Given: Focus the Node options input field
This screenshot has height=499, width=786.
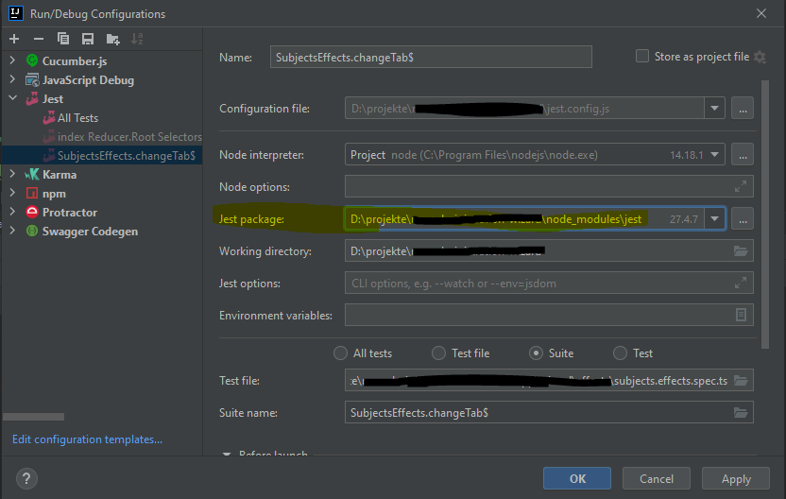Looking at the screenshot, I should coord(549,186).
